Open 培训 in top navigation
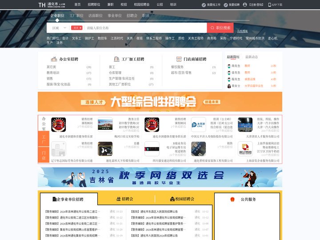 pos(173,4)
